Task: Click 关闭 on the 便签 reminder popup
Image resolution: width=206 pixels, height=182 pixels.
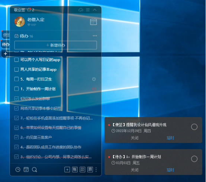Action: click(135, 138)
